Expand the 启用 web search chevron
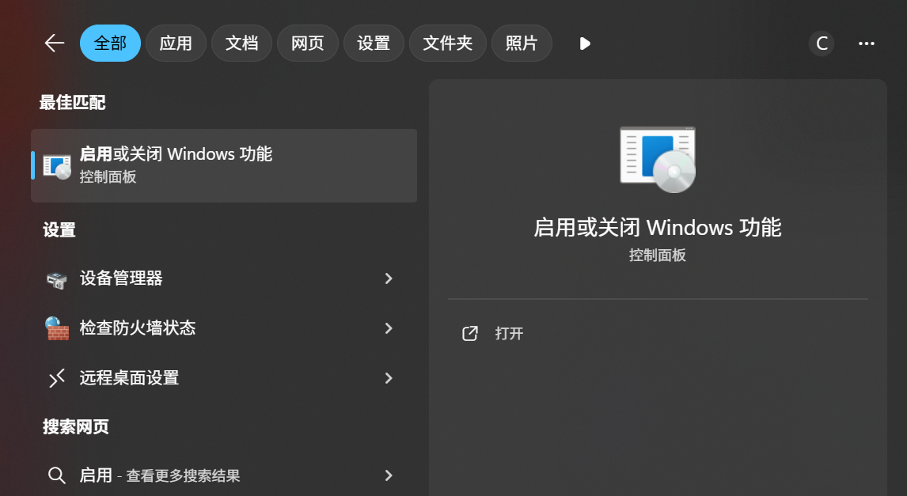Screen dimensions: 907x496 pos(389,475)
